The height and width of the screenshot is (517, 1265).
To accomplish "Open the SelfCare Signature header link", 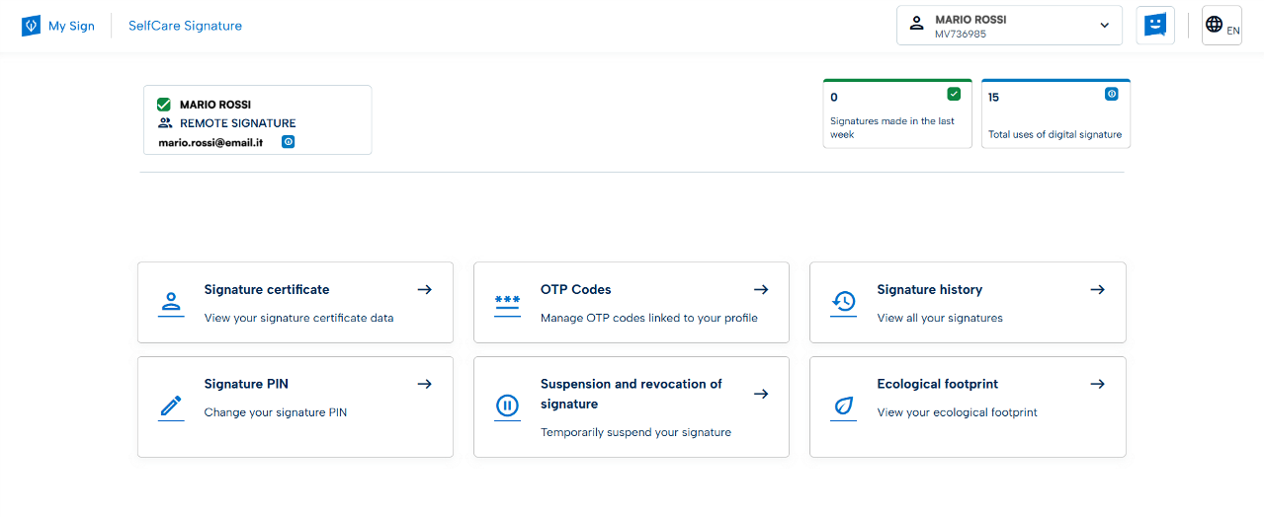I will point(185,26).
